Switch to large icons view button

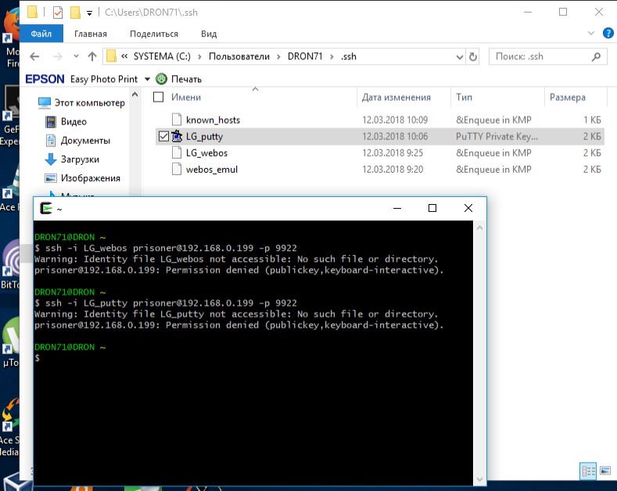(x=604, y=471)
